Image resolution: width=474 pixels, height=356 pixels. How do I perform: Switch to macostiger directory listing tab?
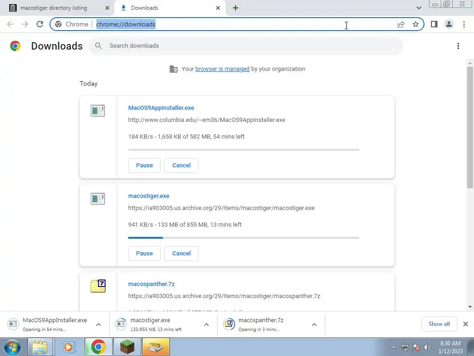coord(57,8)
